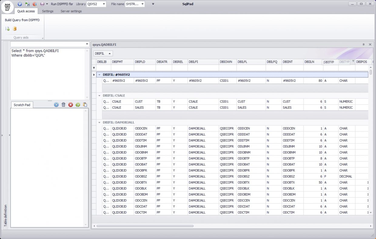Image resolution: width=376 pixels, height=239 pixels.
Task: Sort by the DBILIB column header
Action: pos(103,62)
